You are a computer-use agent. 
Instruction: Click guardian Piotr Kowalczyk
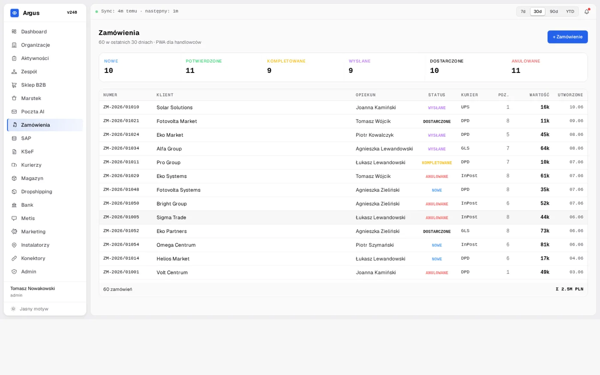point(375,135)
